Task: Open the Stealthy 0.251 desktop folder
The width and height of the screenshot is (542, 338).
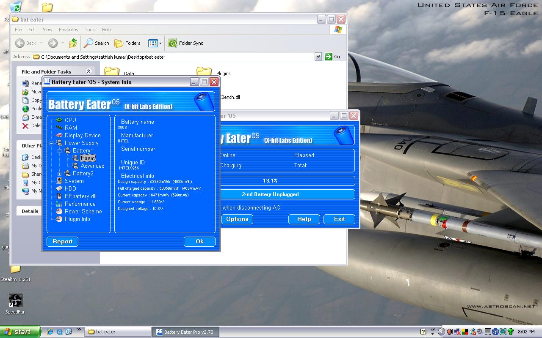Action: (15, 273)
